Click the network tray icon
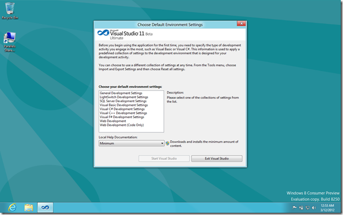Screen dimensions: 343x215 308,207
